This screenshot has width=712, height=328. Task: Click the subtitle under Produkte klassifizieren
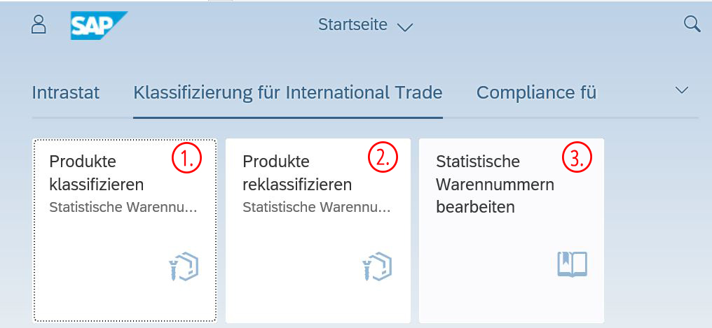[x=123, y=208]
